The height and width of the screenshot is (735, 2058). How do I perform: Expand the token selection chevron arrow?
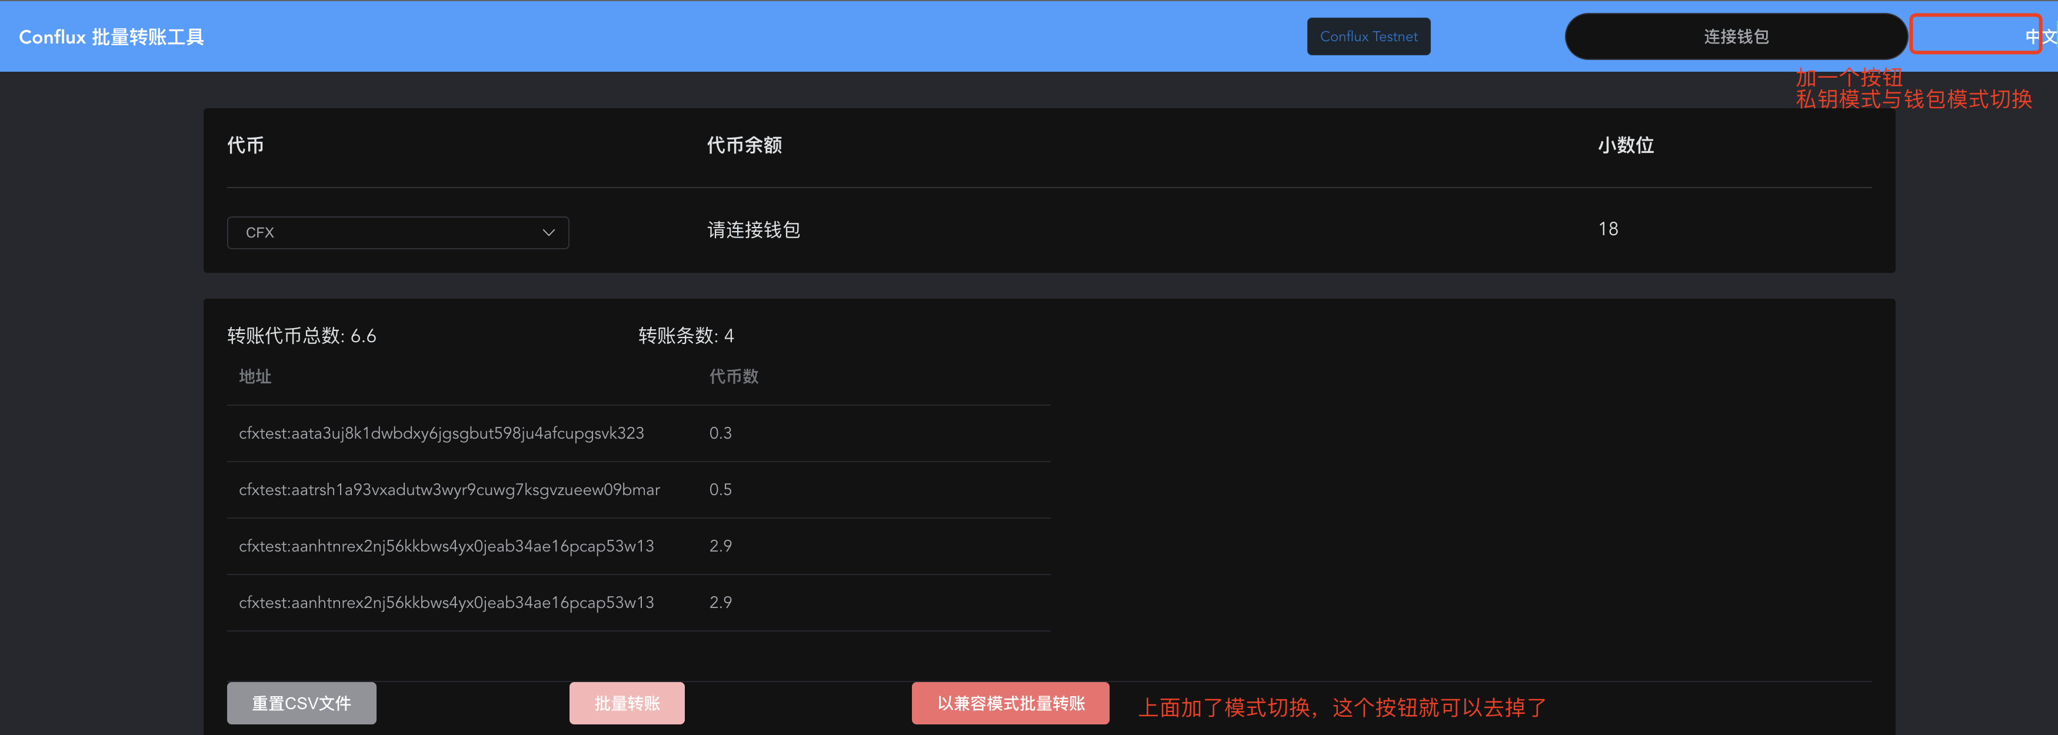tap(548, 232)
